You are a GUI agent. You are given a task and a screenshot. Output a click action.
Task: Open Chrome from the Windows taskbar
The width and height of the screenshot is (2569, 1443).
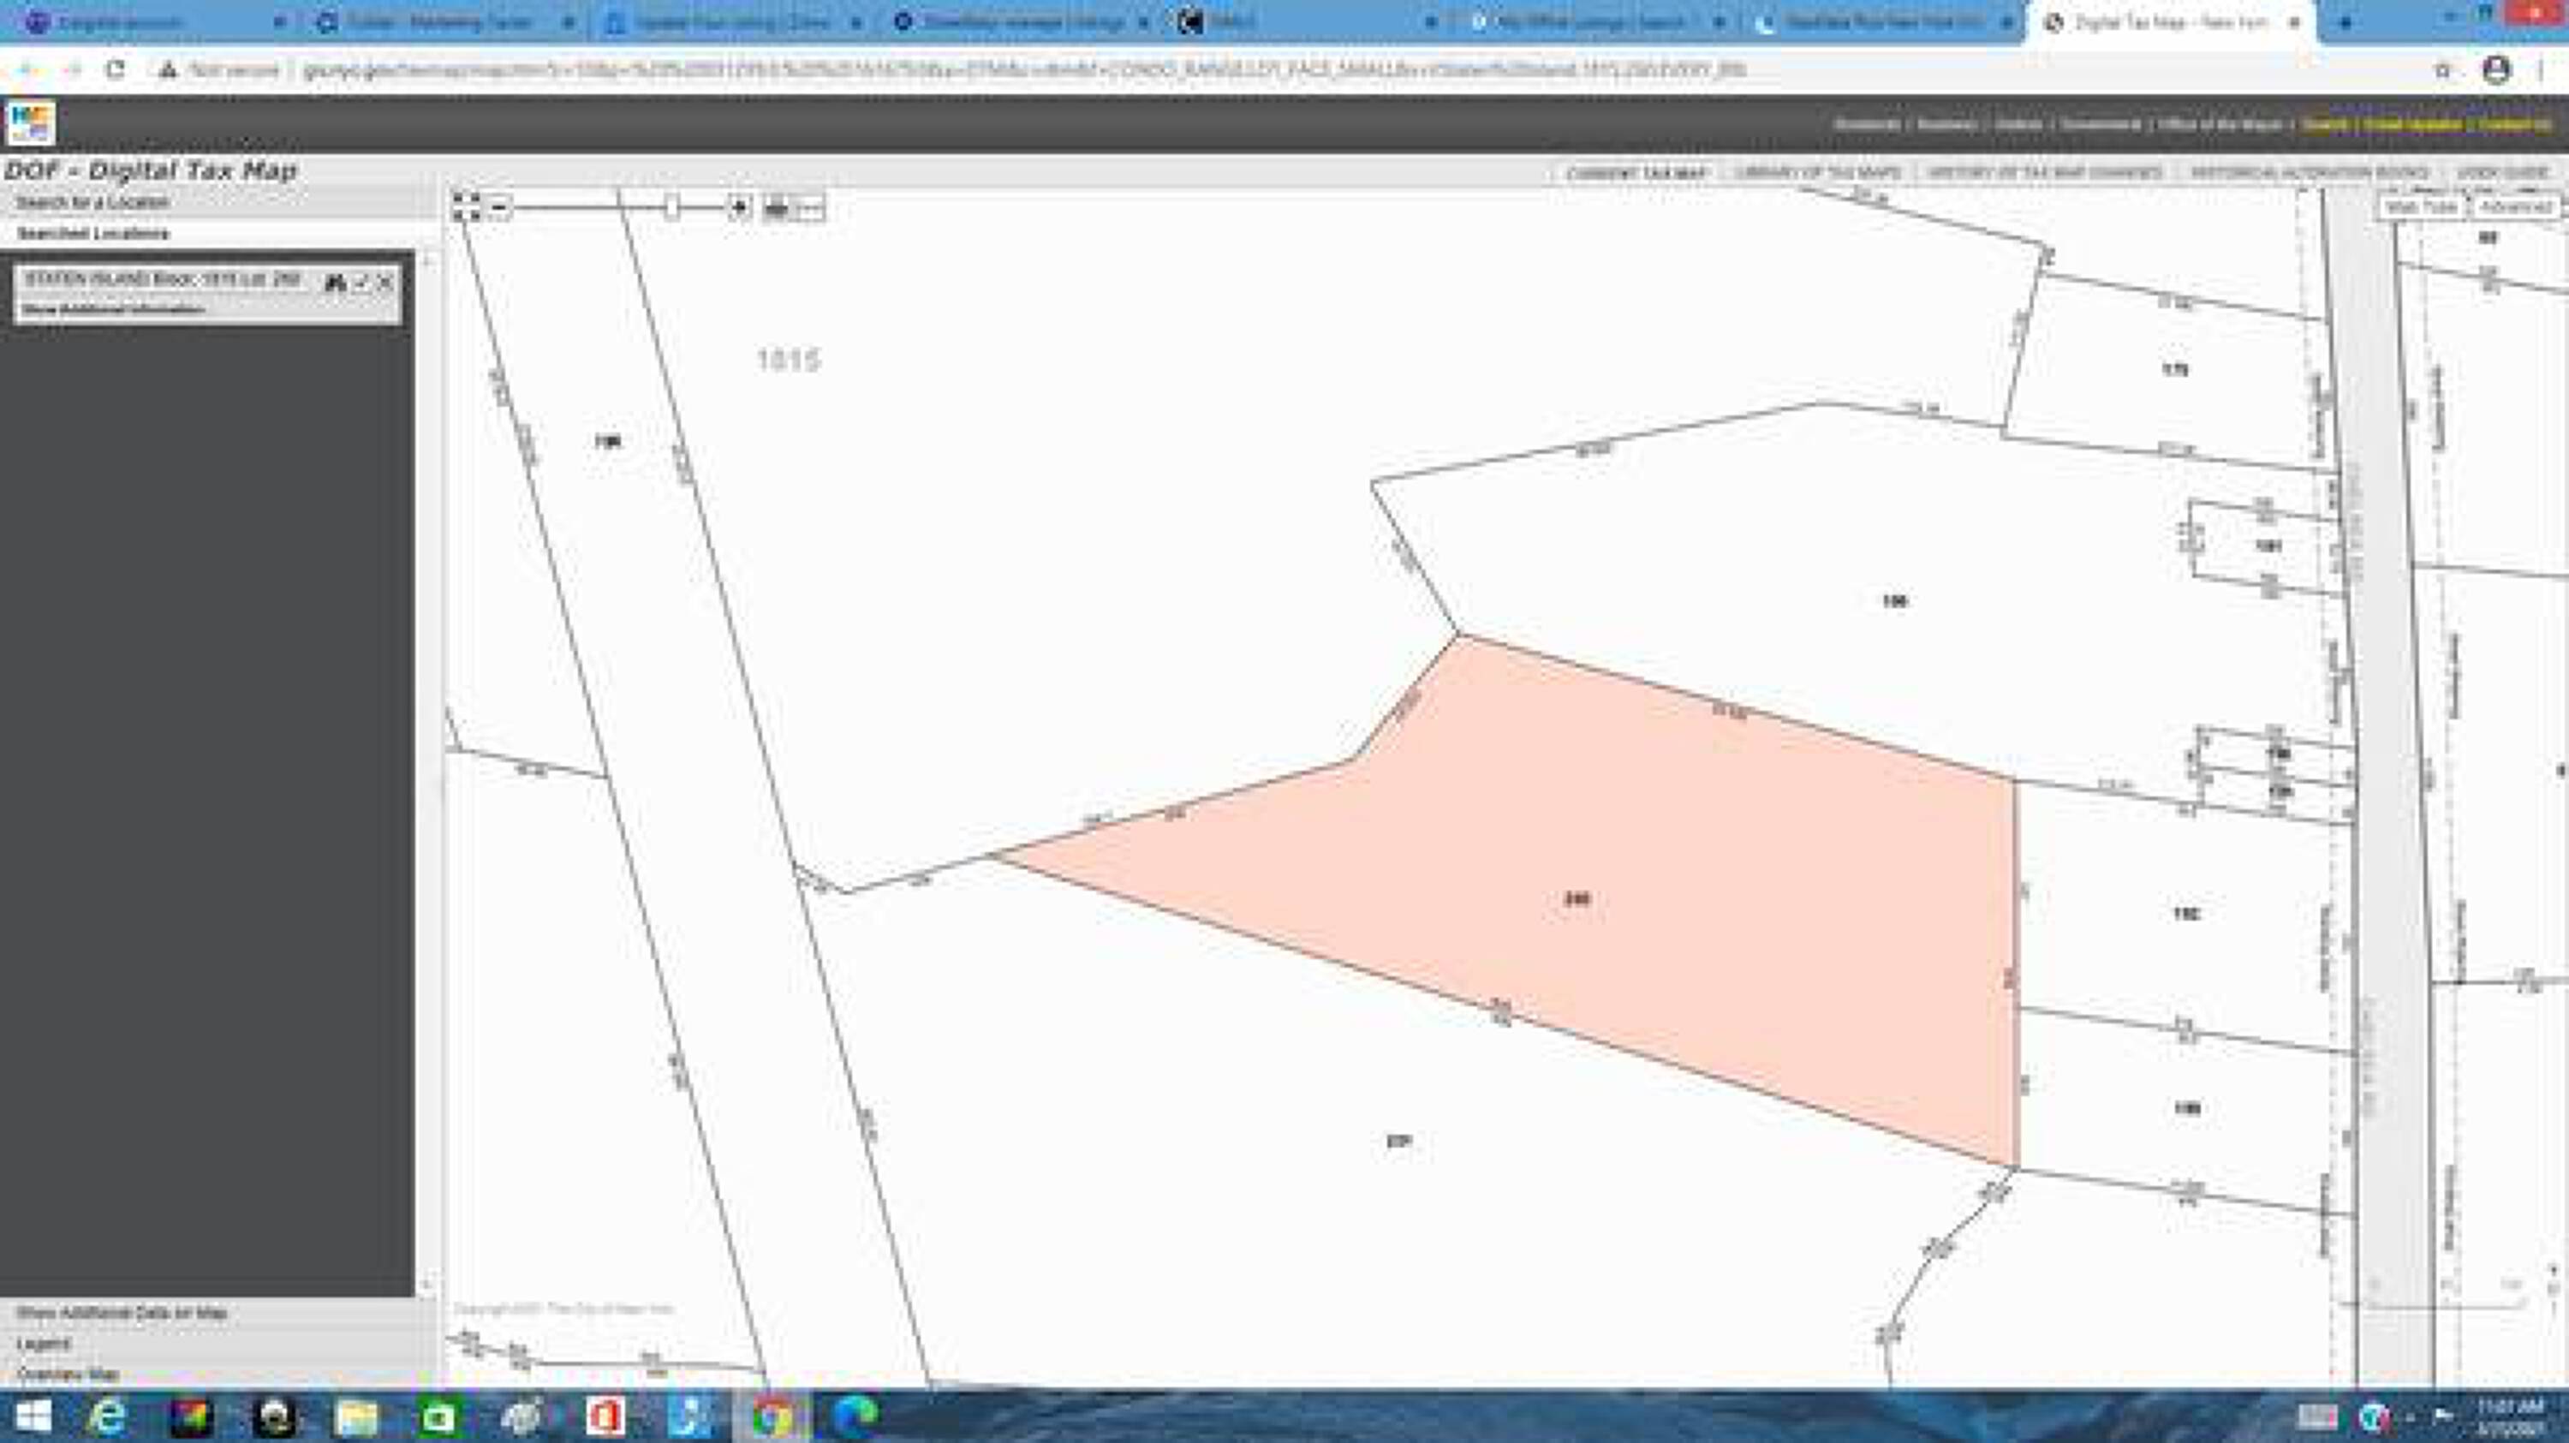772,1415
